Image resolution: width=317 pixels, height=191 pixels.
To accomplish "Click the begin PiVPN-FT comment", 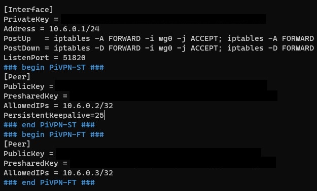I will click(x=54, y=134).
